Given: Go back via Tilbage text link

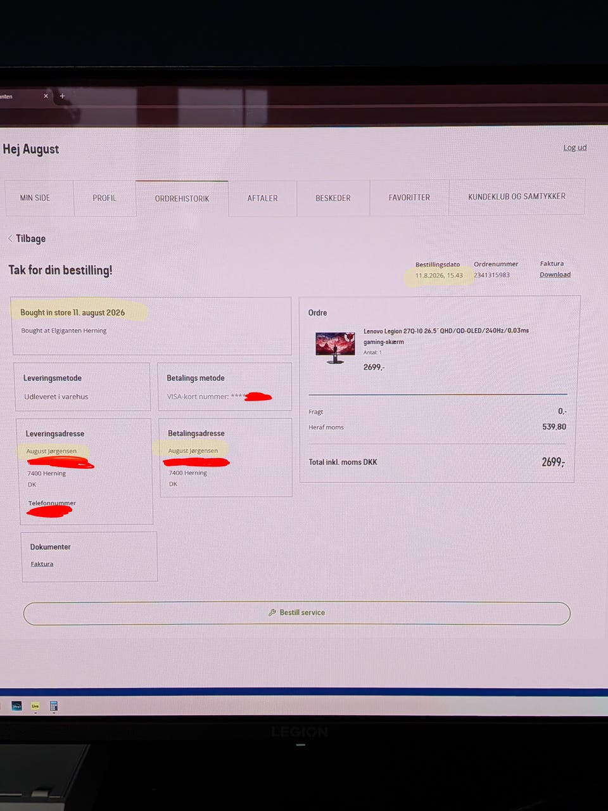Looking at the screenshot, I should pos(30,238).
